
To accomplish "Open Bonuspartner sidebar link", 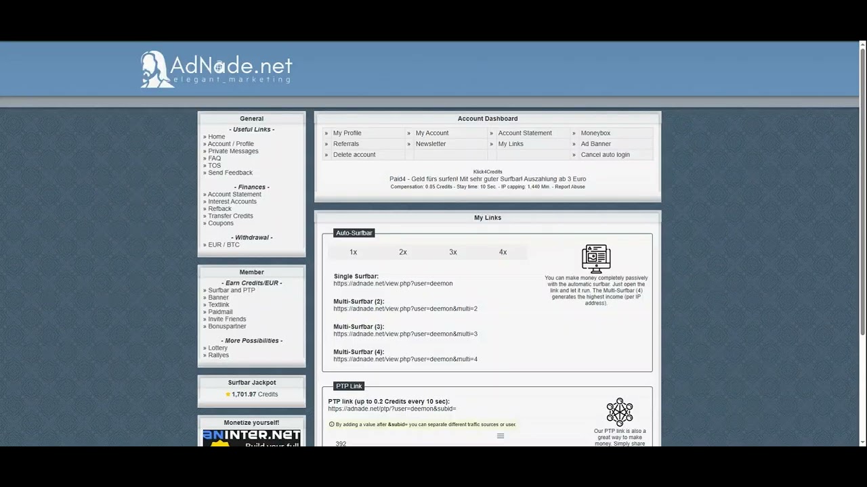I will coord(227,327).
